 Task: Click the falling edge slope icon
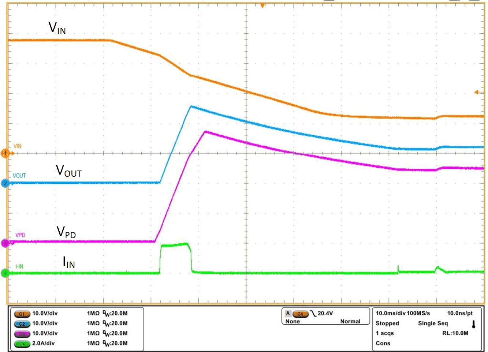[313, 314]
